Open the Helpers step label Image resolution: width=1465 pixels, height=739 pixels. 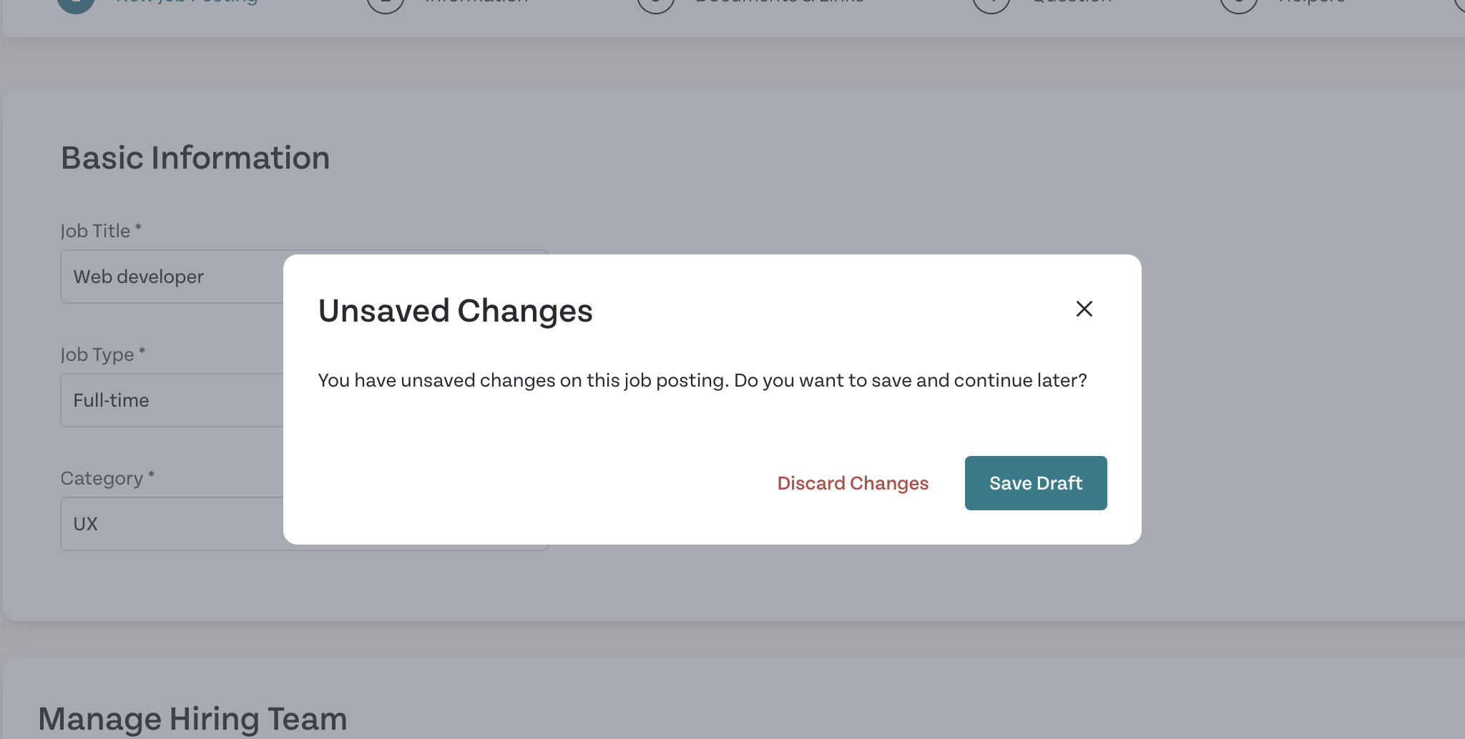tap(1312, 2)
